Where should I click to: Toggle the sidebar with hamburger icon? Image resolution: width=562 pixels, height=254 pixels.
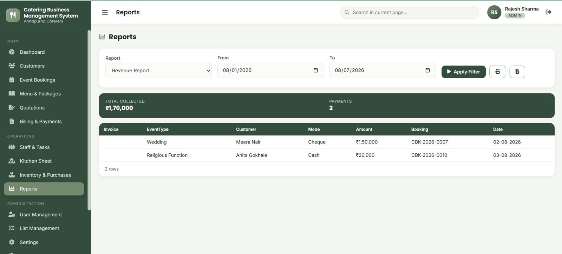pos(105,12)
